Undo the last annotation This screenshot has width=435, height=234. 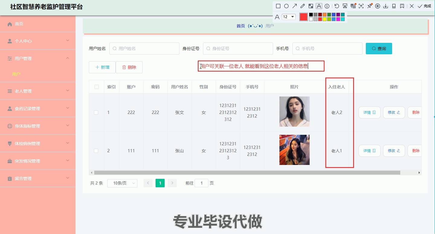pos(337,6)
